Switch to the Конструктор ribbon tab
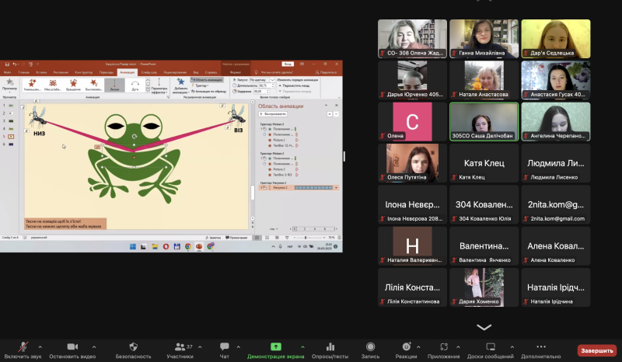 point(83,72)
